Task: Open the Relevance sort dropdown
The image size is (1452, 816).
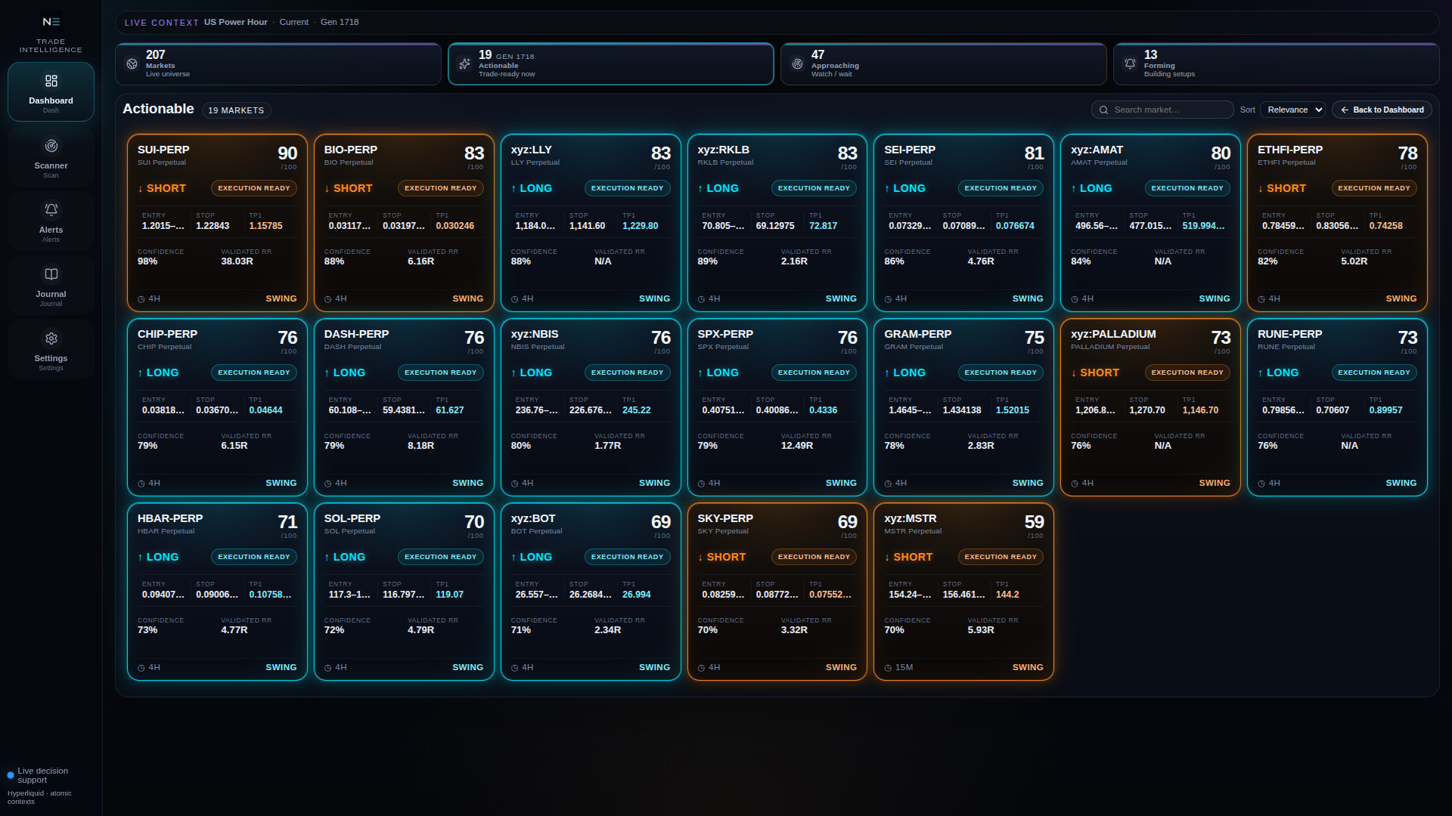Action: click(x=1292, y=110)
